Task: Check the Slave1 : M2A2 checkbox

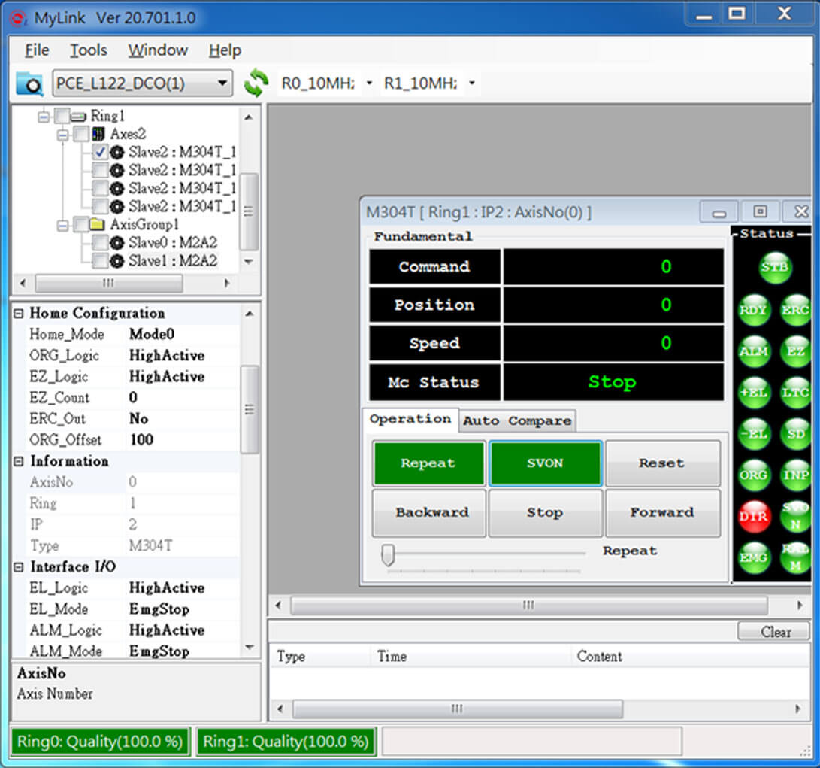Action: 100,261
